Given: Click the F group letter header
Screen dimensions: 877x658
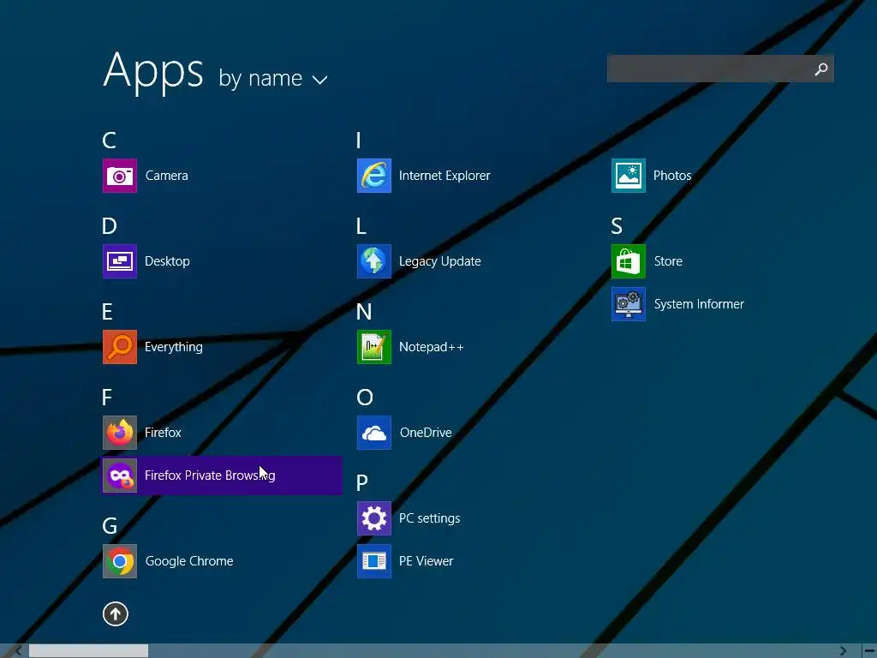Looking at the screenshot, I should tap(107, 398).
